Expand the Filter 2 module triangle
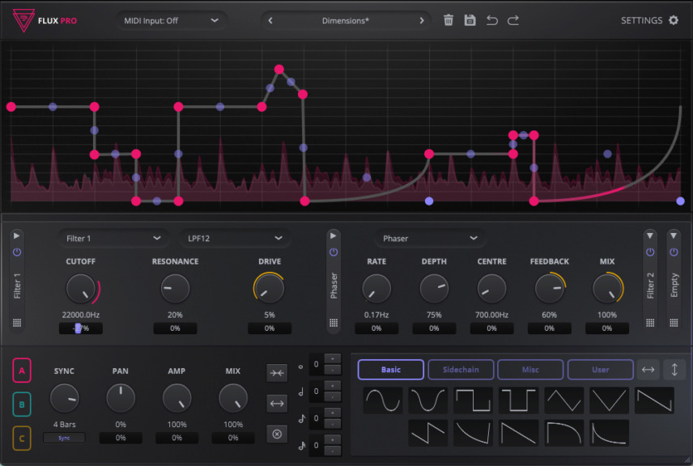The image size is (693, 466). click(x=650, y=236)
